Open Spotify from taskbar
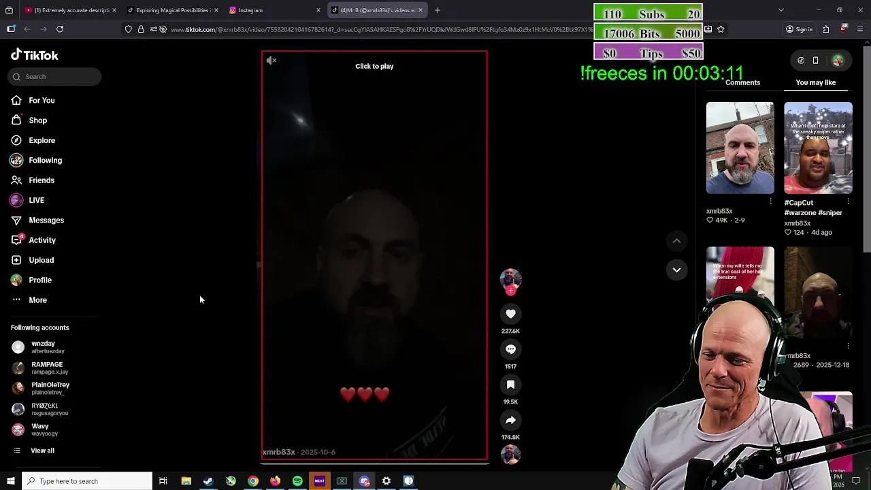 pyautogui.click(x=297, y=481)
